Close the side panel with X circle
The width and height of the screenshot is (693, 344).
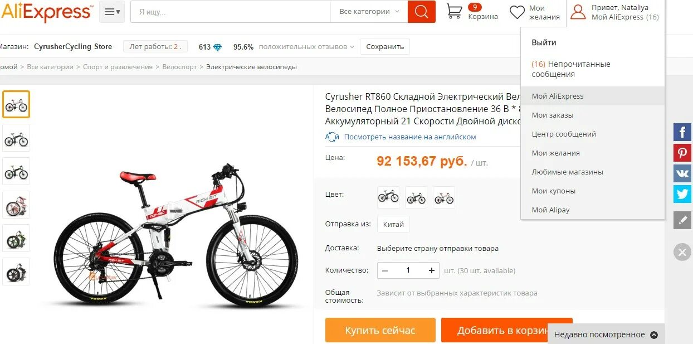tap(682, 252)
